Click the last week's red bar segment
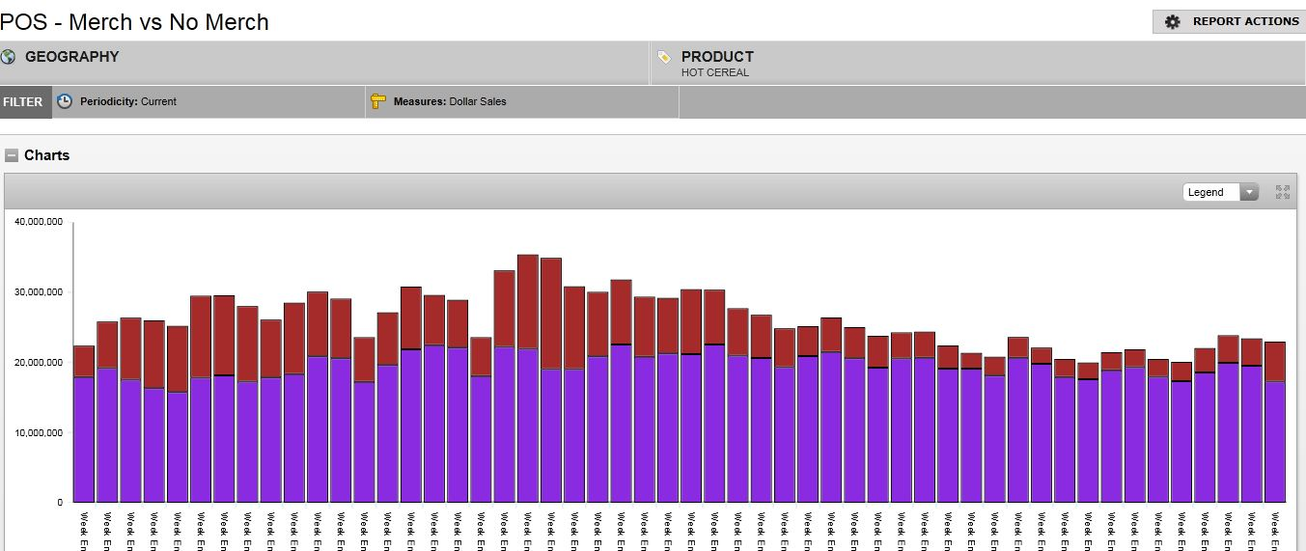The image size is (1306, 551). coord(1274,362)
